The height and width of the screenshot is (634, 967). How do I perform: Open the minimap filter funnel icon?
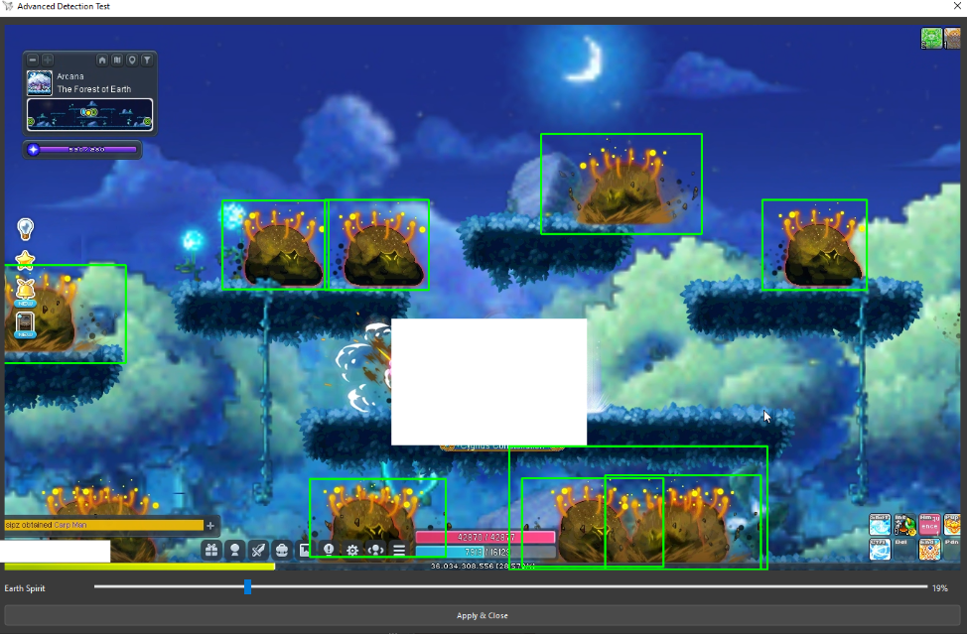click(x=147, y=61)
